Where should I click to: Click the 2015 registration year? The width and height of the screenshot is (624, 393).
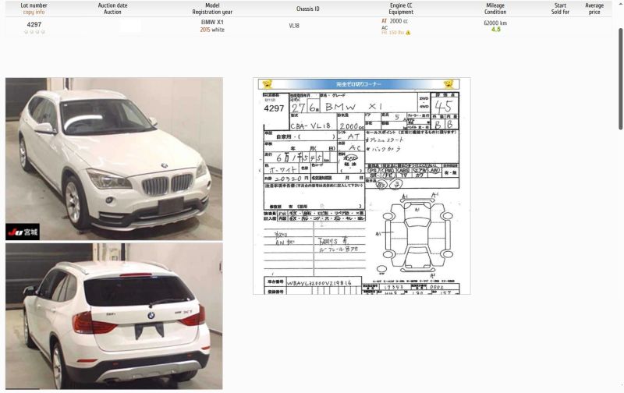205,30
